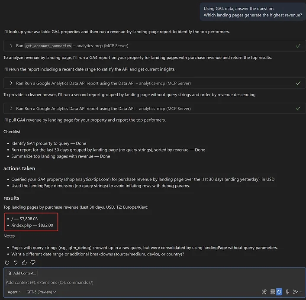Send the chat message with the arrow icon
The width and height of the screenshot is (306, 300).
(x=296, y=292)
